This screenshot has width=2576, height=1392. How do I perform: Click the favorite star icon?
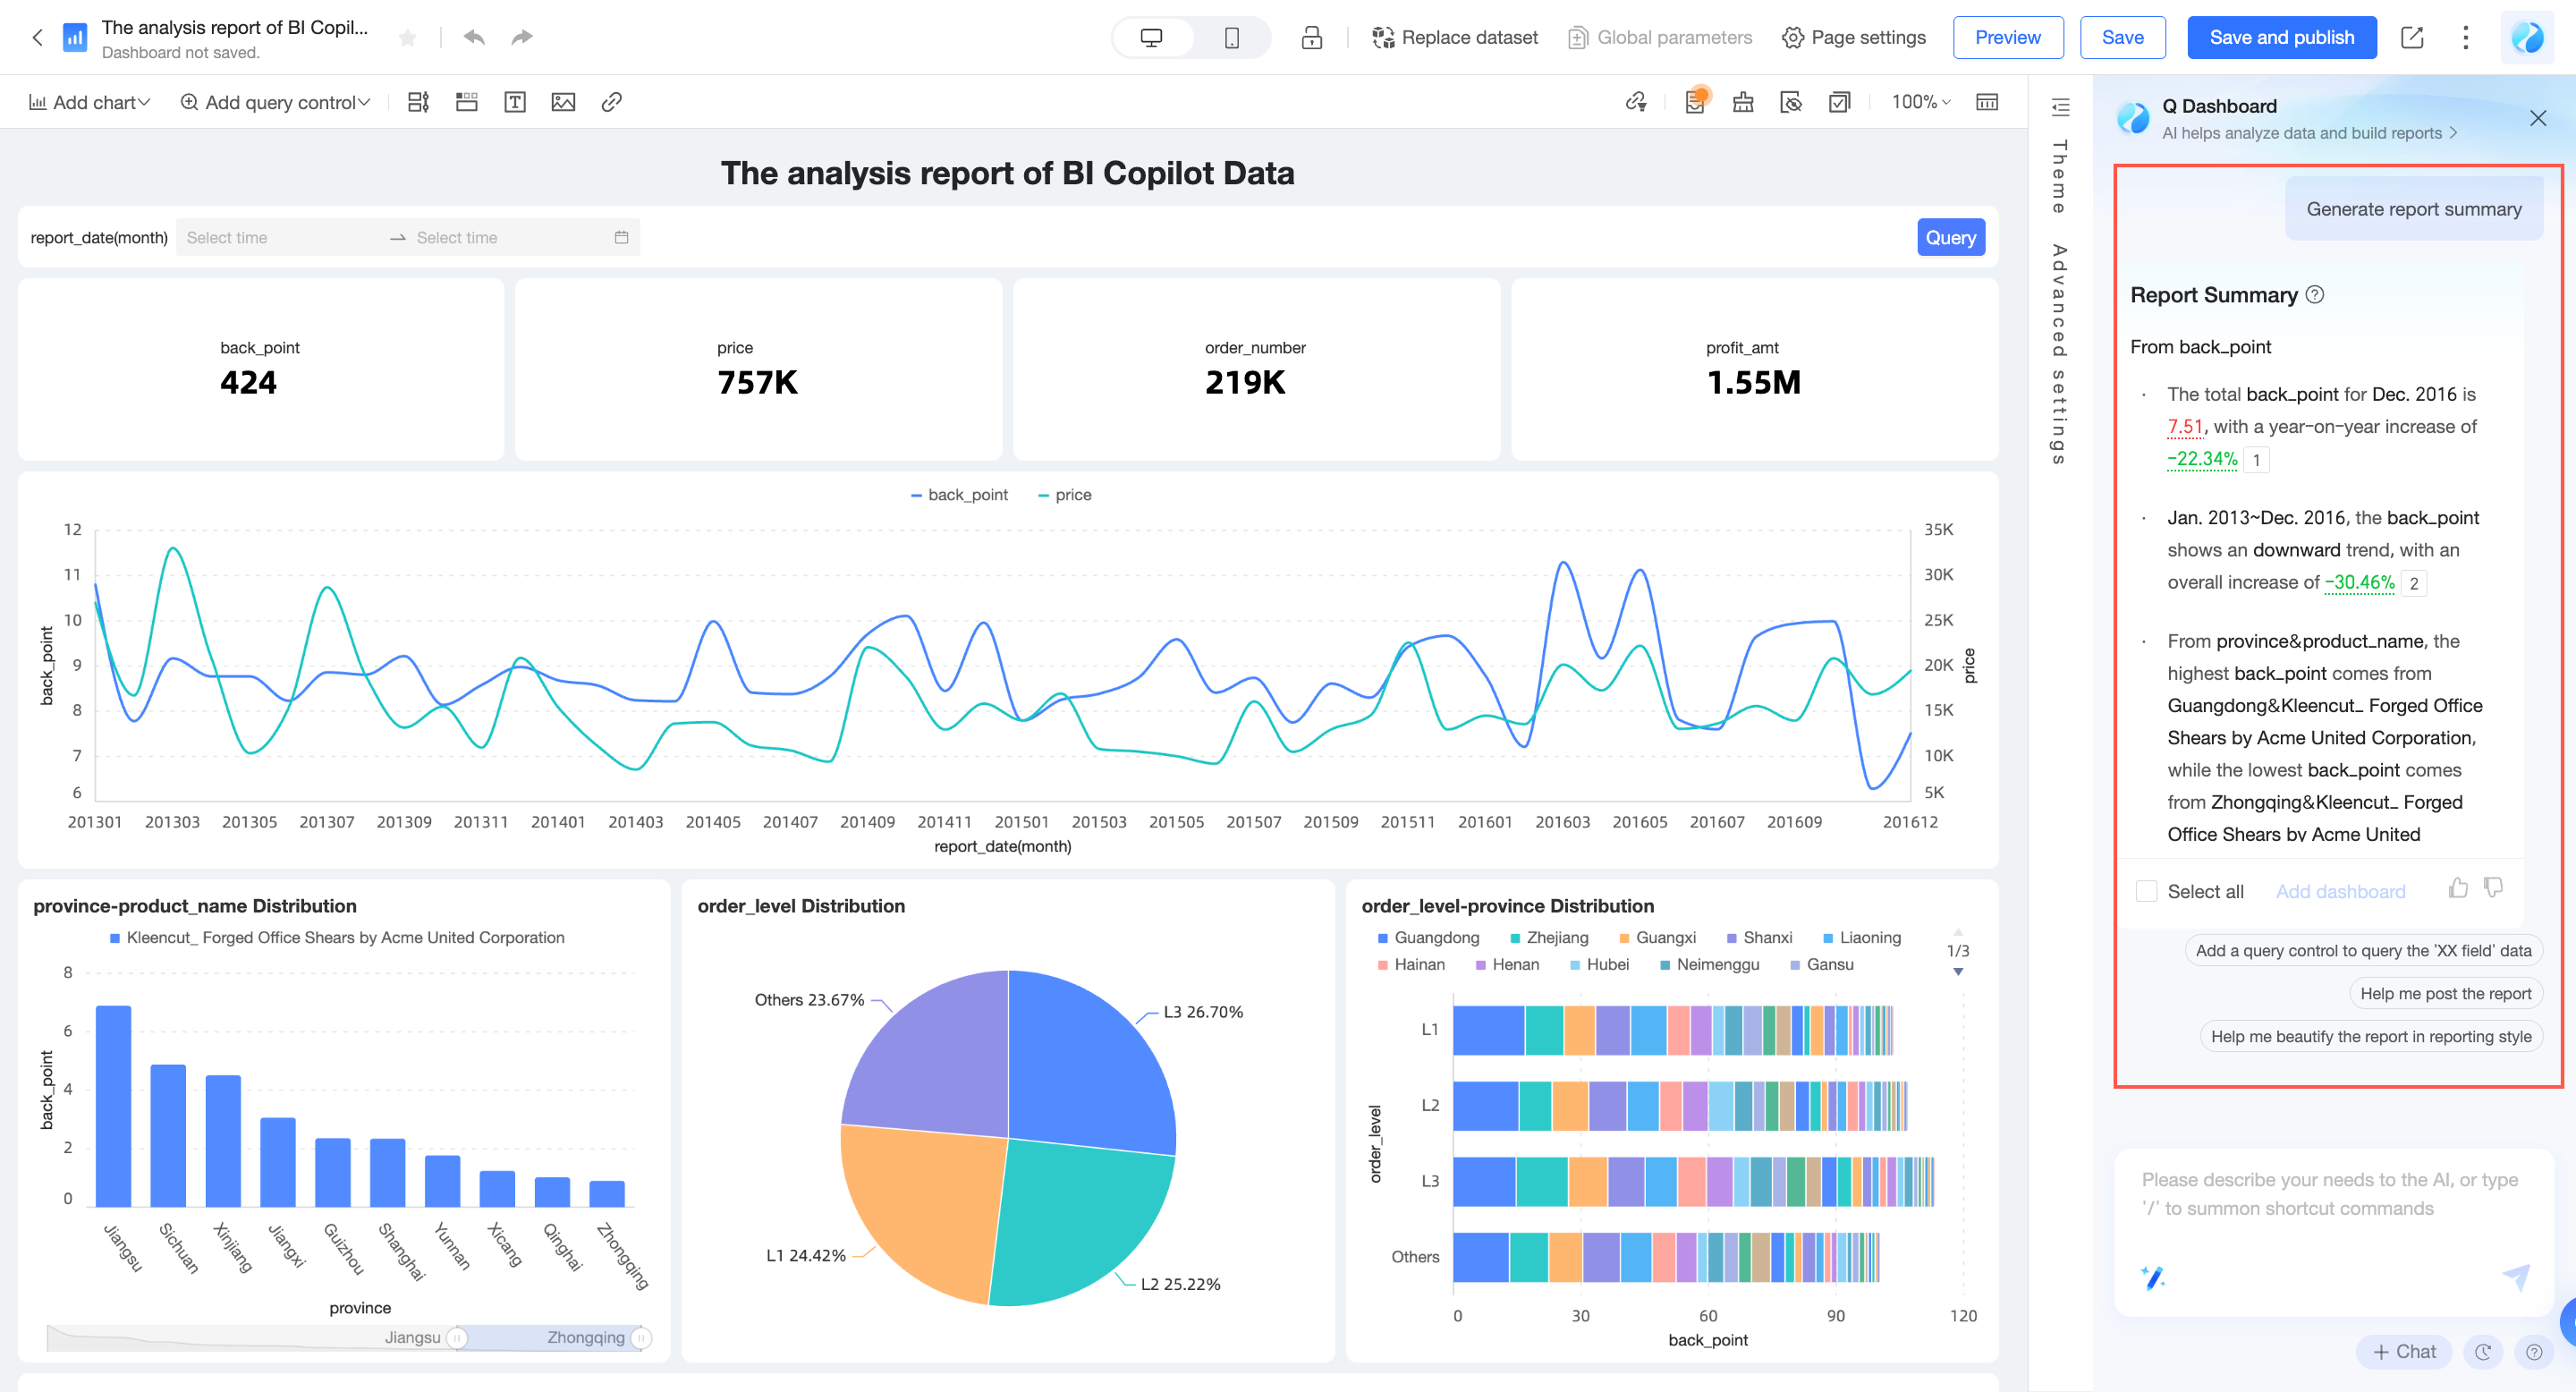[x=407, y=38]
